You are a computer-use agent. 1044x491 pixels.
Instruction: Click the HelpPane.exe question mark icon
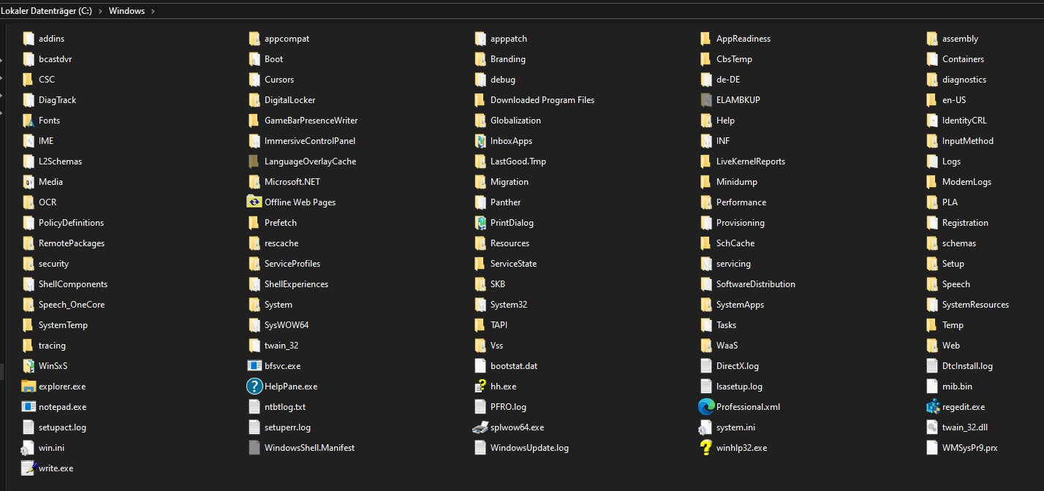coord(254,387)
